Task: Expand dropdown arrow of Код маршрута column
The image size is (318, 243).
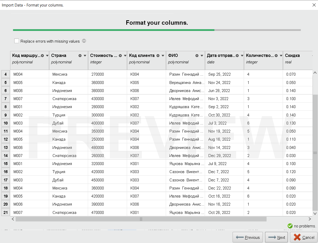Action: 47,56
